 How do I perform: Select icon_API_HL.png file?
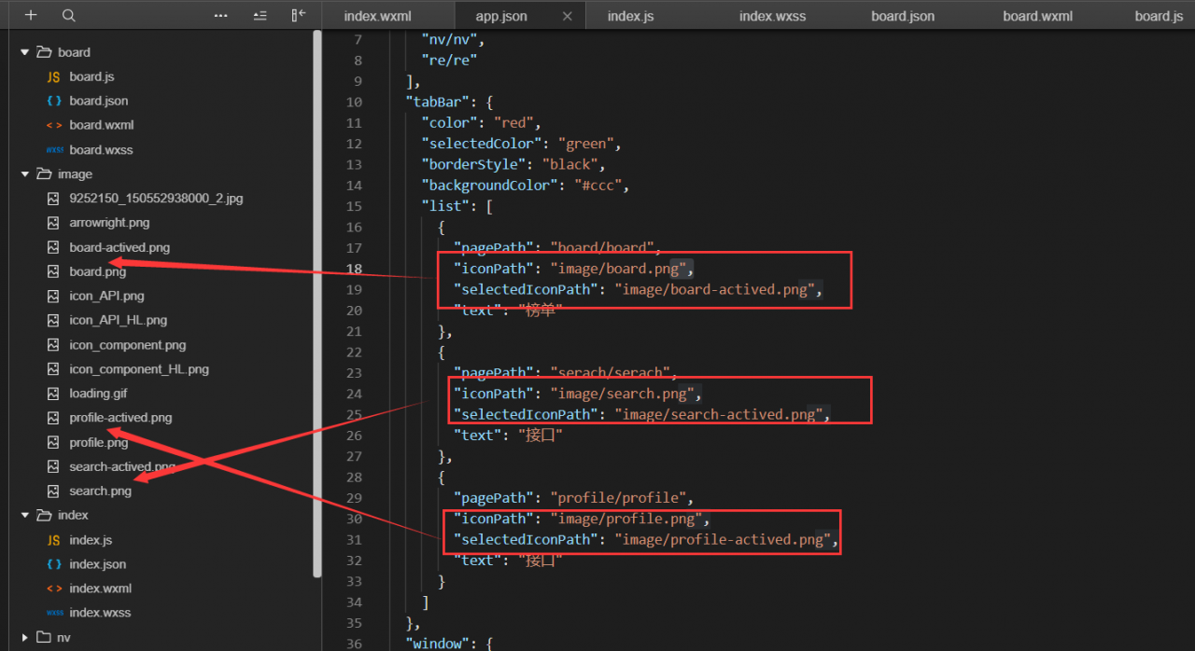[x=118, y=320]
